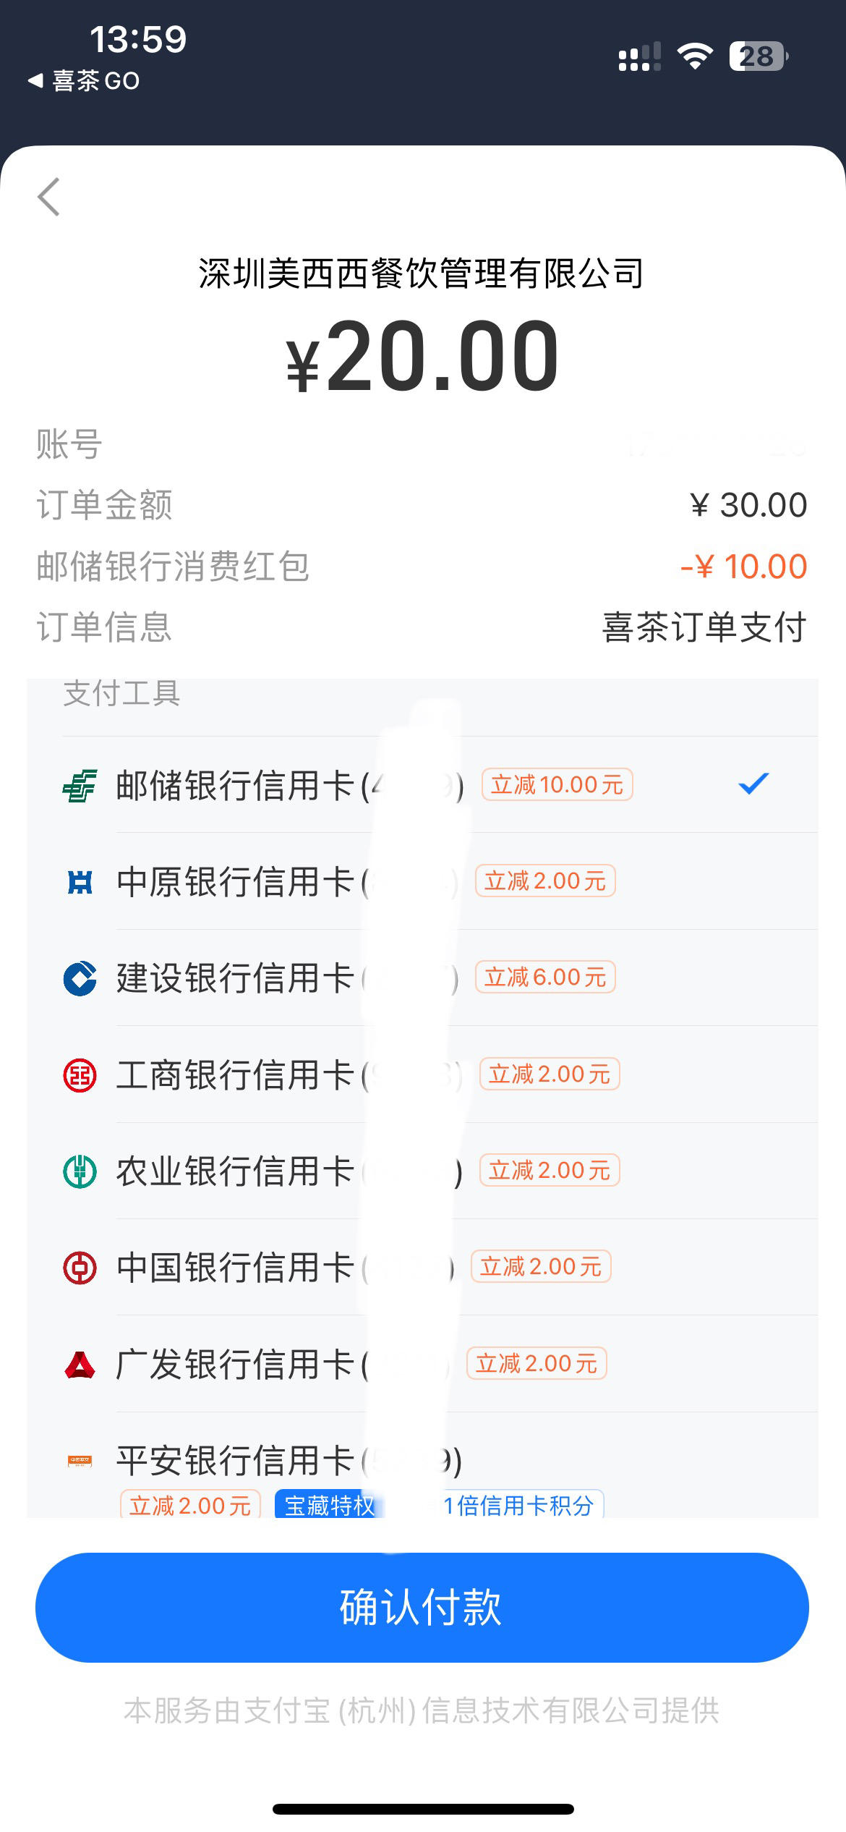Tap the 广发银行 red triangle logo
This screenshot has width=846, height=1832.
(x=80, y=1365)
